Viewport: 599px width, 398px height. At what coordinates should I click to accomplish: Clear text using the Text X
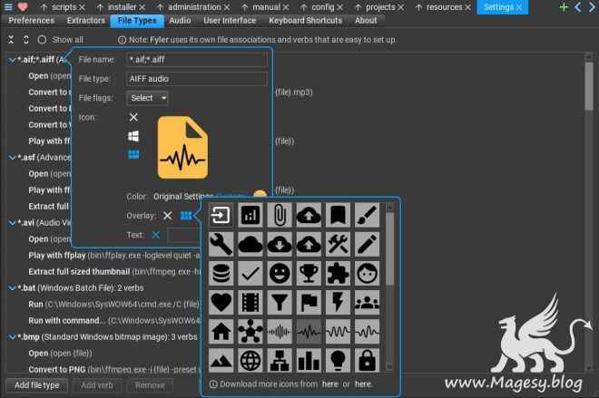click(x=156, y=235)
